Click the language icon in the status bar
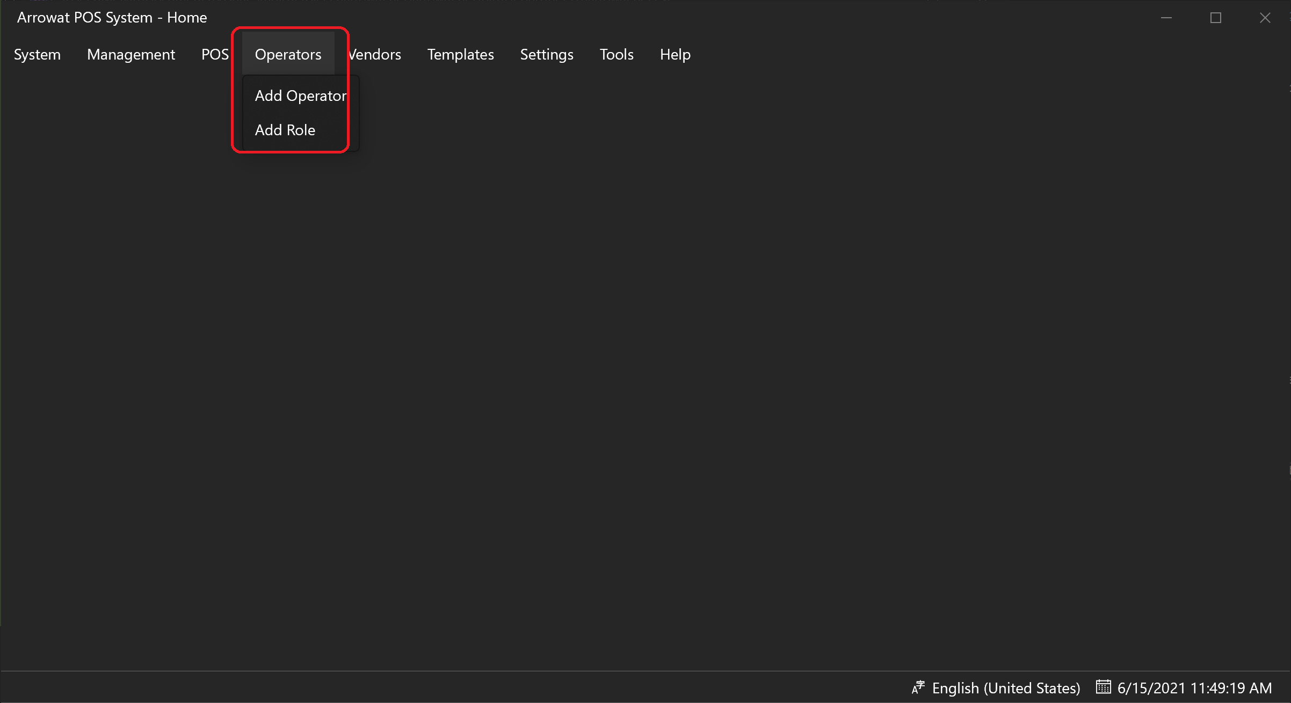Viewport: 1291px width, 703px height. click(918, 687)
